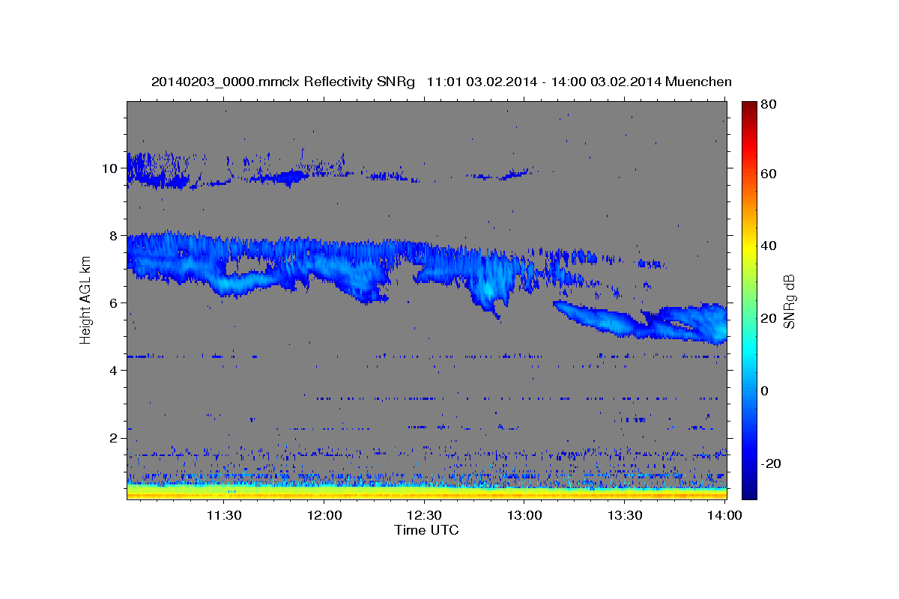The image size is (899, 599).
Task: Click the colorbar value 20
Action: pos(770,317)
